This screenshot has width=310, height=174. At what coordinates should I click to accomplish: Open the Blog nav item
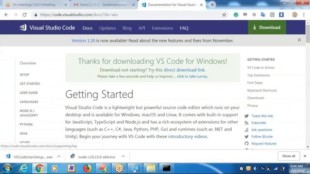(x=127, y=28)
